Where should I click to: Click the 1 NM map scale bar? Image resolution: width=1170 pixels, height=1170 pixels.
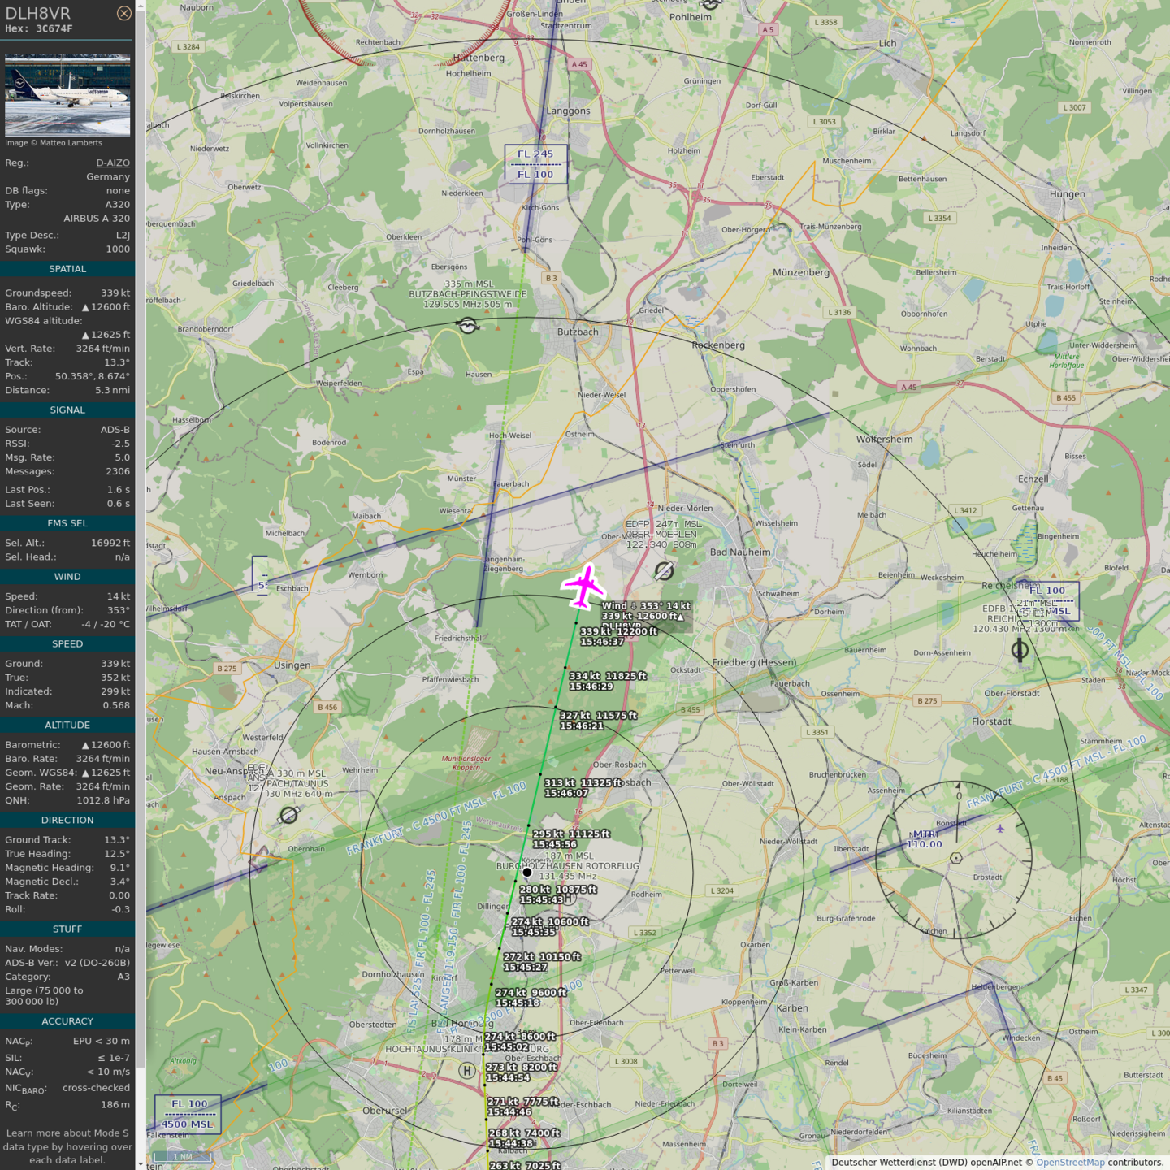point(183,1156)
